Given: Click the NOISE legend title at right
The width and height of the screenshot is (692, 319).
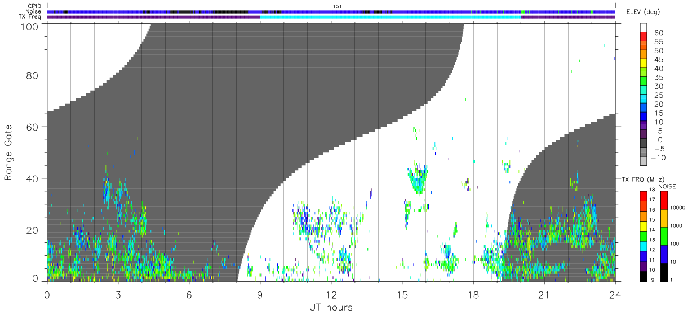Looking at the screenshot, I should pos(668,186).
